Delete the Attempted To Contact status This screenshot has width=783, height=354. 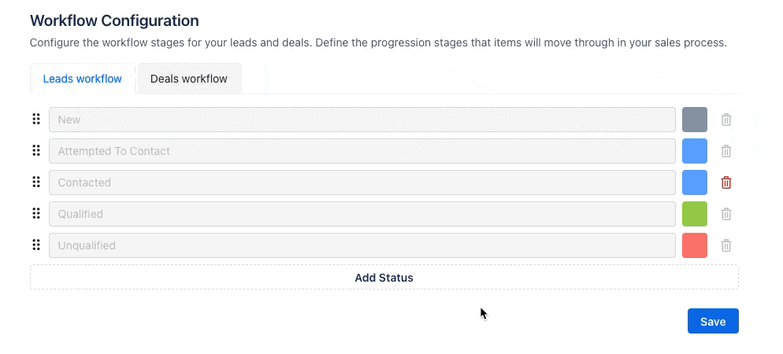[x=726, y=151]
